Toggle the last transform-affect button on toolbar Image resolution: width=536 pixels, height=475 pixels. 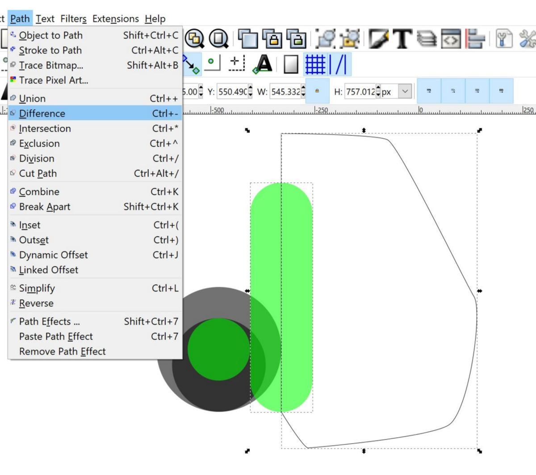click(x=501, y=91)
